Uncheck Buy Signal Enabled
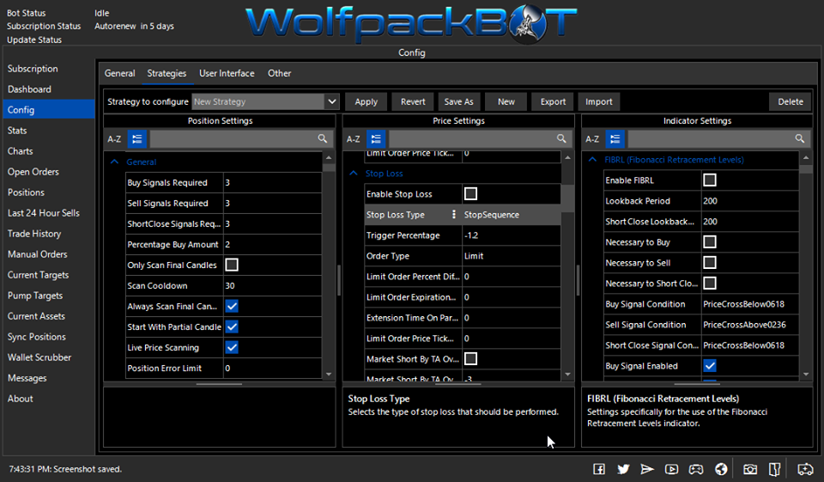This screenshot has width=824, height=482. (x=710, y=366)
